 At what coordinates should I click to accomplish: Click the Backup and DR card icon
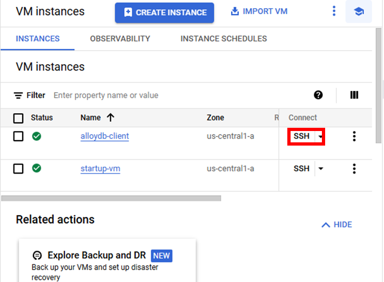37,256
